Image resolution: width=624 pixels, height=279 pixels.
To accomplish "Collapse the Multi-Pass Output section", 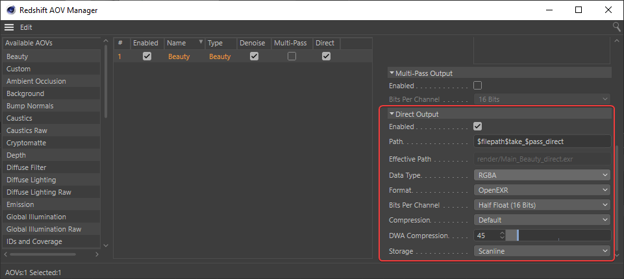I will [392, 73].
